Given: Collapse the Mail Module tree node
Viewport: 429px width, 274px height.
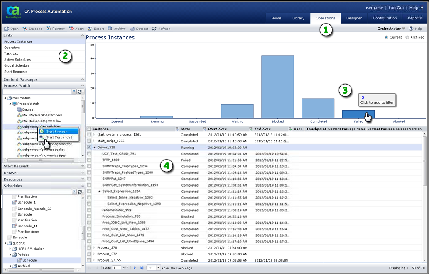Looking at the screenshot, I should click(x=6, y=98).
